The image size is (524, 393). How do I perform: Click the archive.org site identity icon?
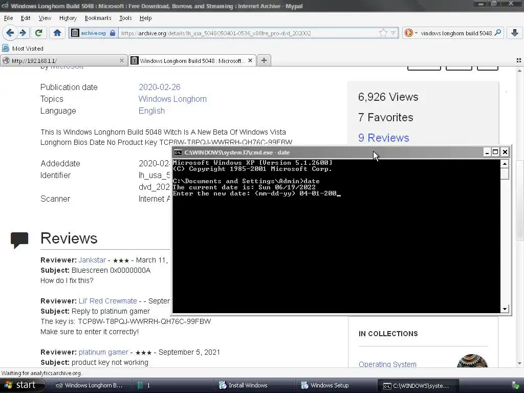click(x=75, y=33)
